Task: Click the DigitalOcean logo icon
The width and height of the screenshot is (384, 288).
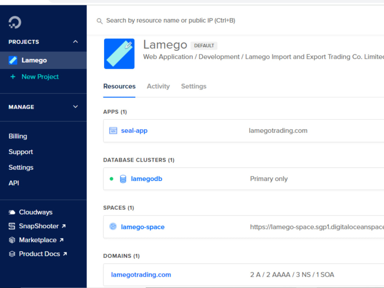Action: 15,22
